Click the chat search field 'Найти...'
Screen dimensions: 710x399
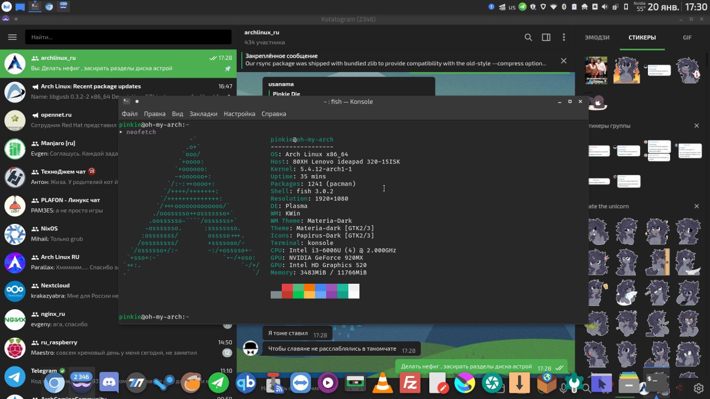click(128, 37)
